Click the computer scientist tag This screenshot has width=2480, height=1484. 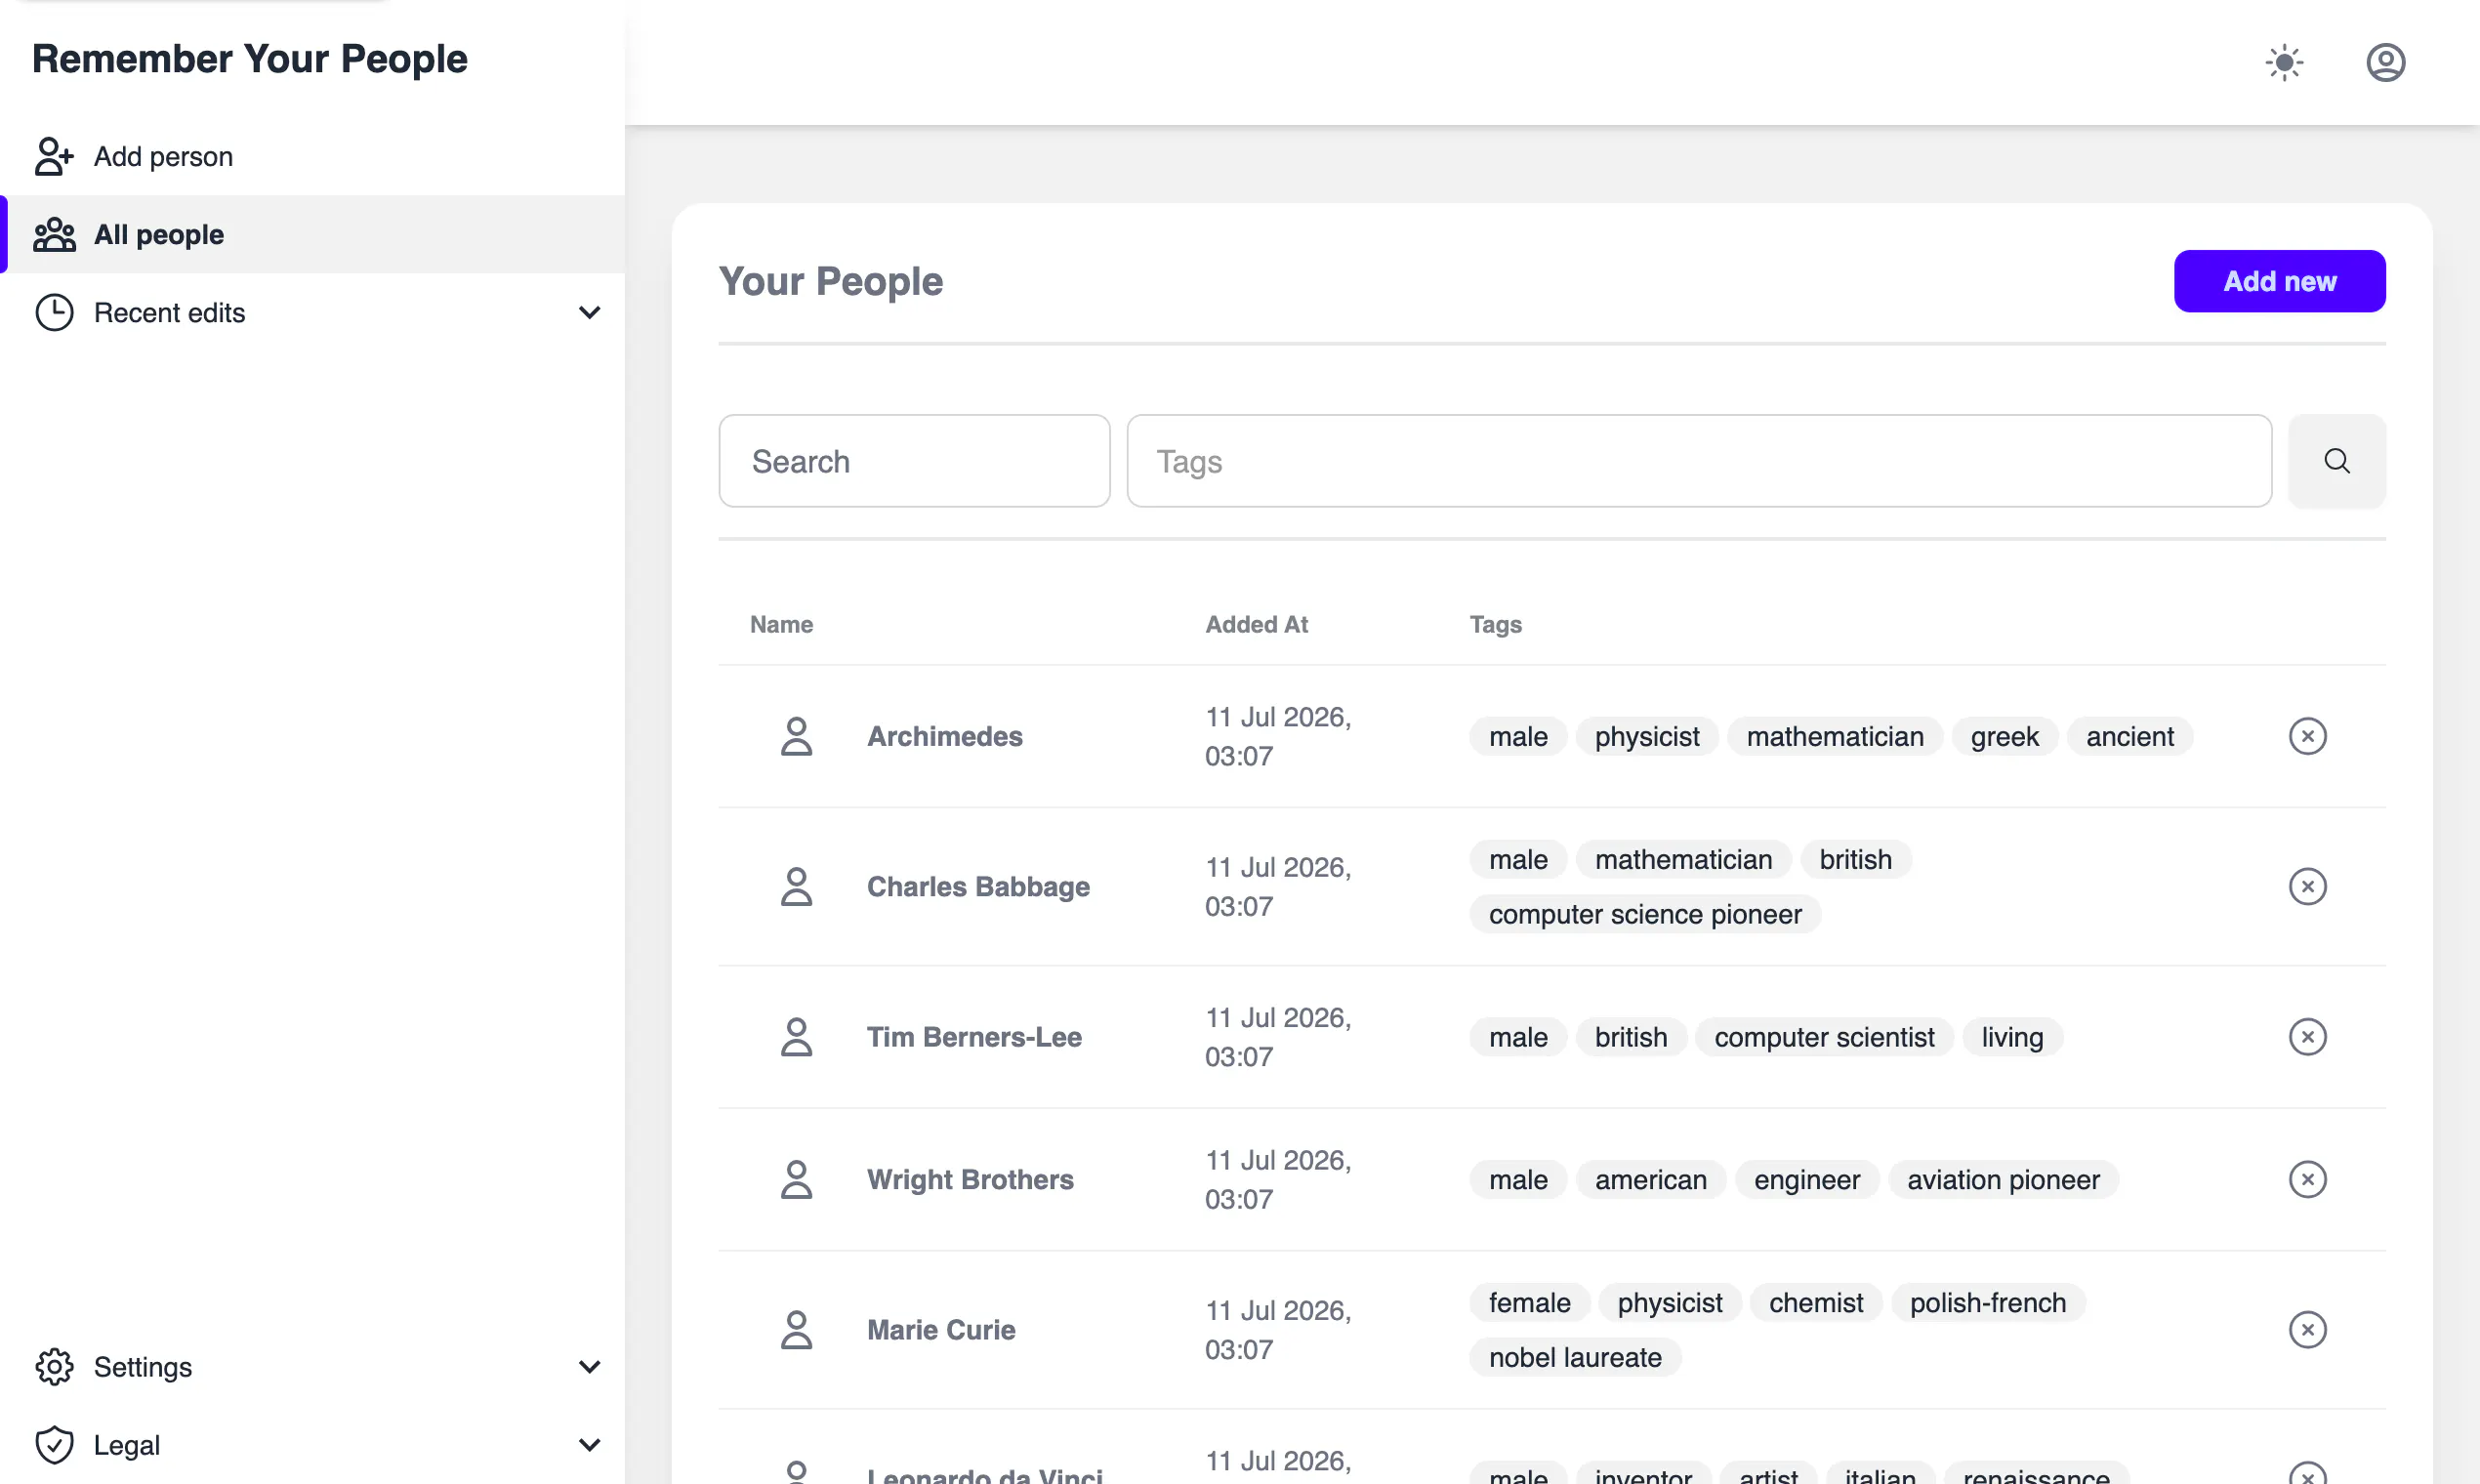click(1823, 1037)
